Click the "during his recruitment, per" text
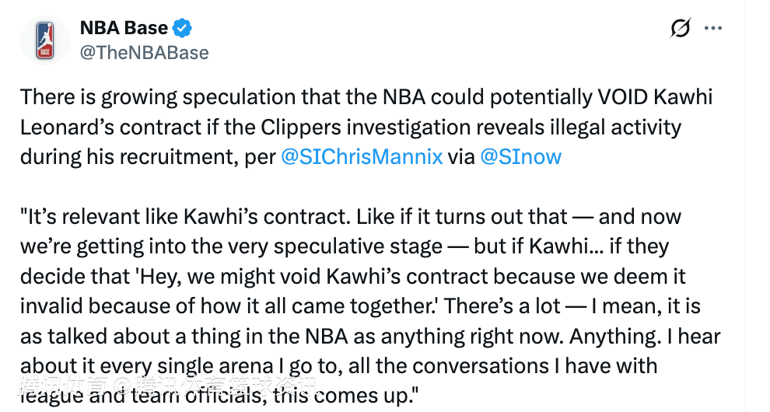Image resolution: width=770 pixels, height=412 pixels. pos(148,156)
